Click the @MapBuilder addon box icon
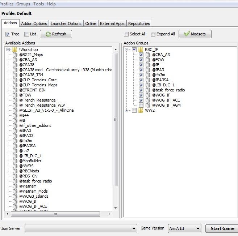The width and height of the screenshot is (238, 236). pyautogui.click(x=15, y=161)
